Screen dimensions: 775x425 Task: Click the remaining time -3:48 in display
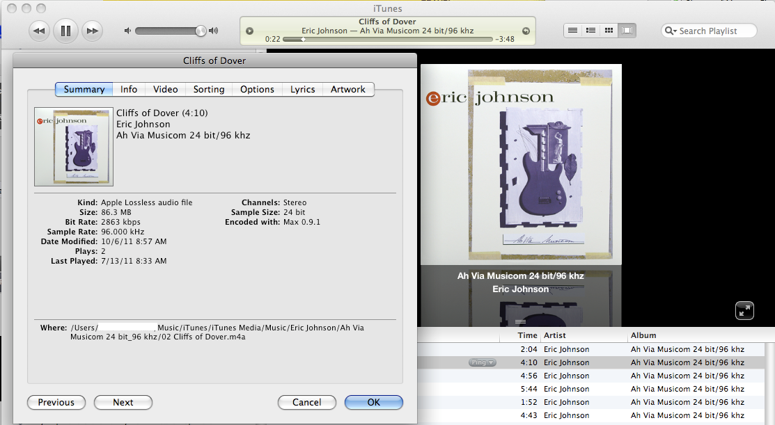click(x=505, y=39)
